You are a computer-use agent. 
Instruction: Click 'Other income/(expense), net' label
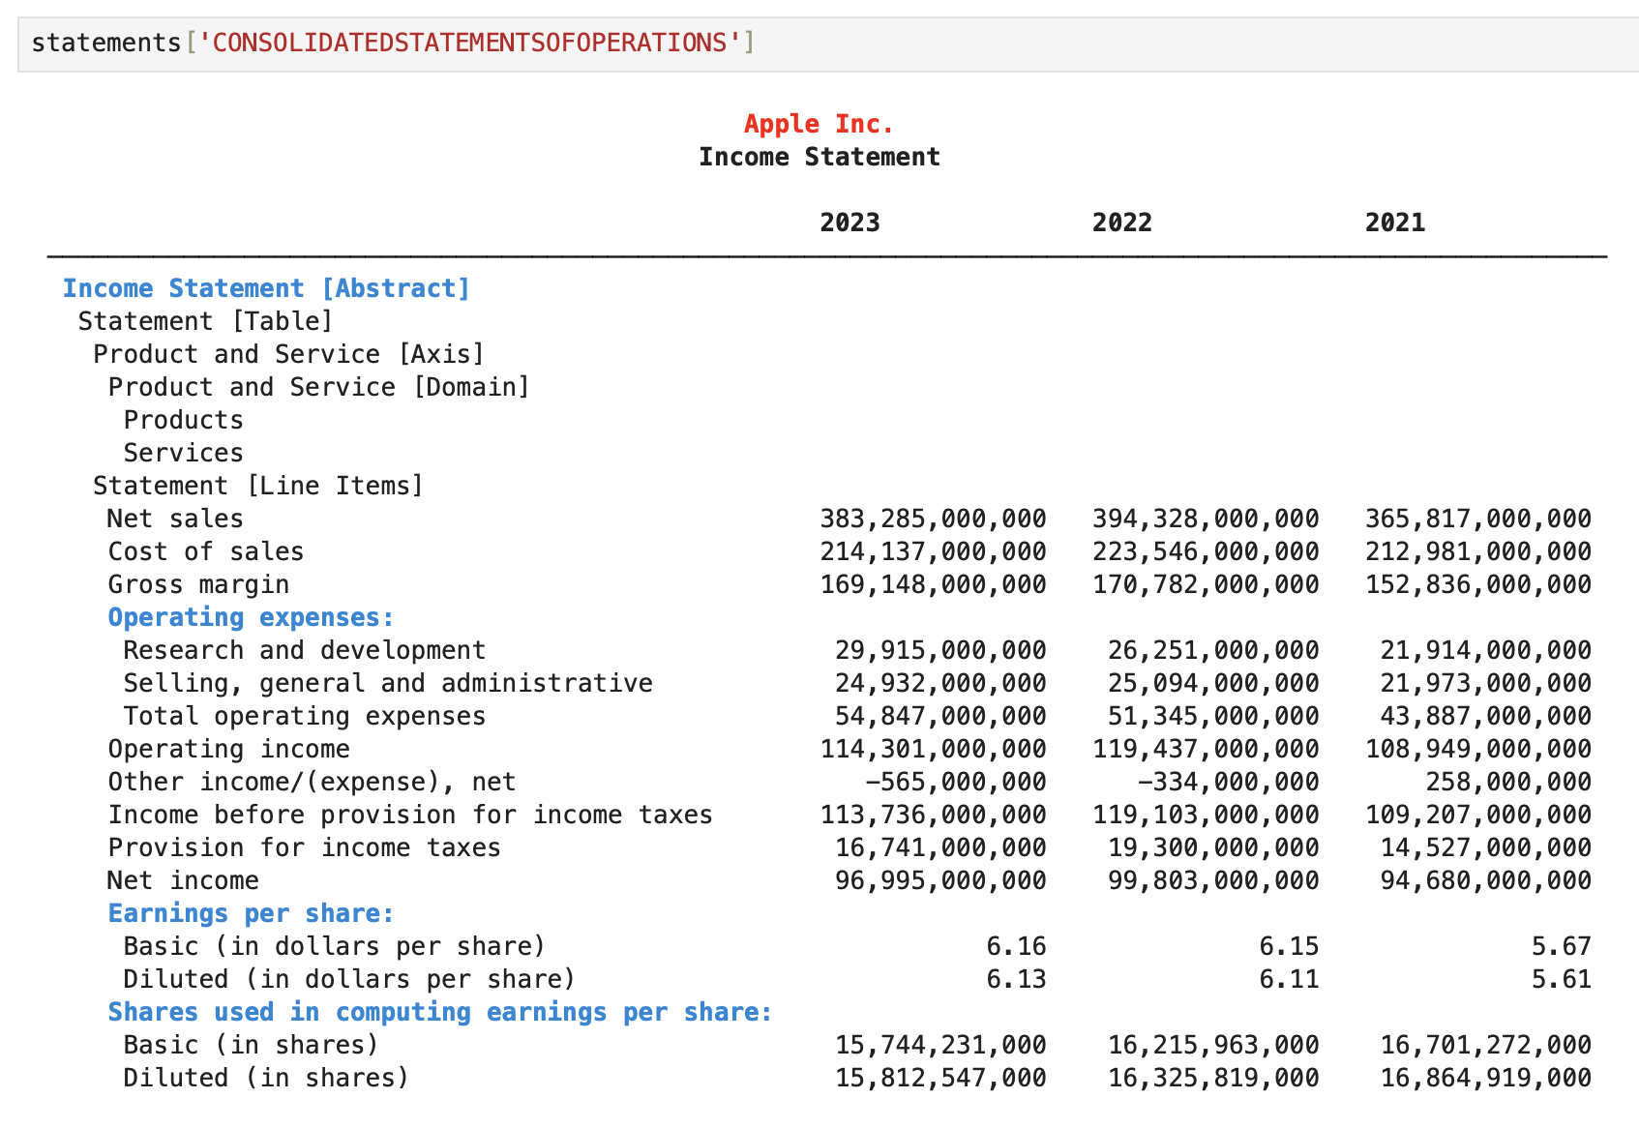(x=312, y=782)
